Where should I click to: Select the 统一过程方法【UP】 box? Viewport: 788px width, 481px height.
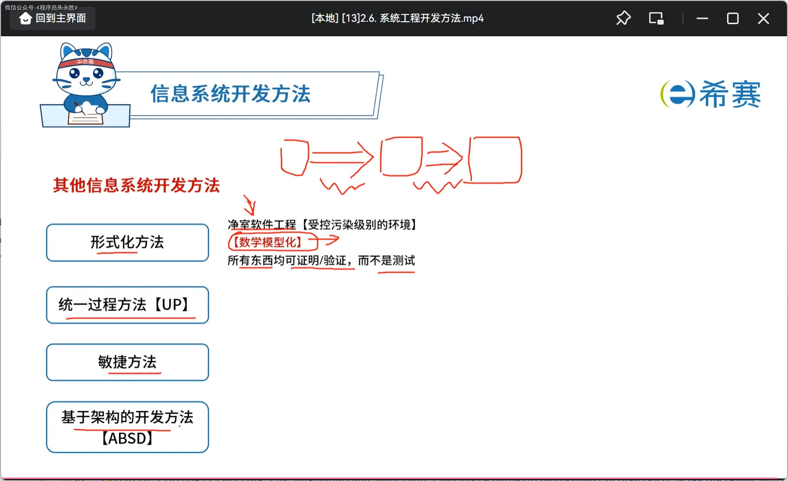[x=127, y=305]
